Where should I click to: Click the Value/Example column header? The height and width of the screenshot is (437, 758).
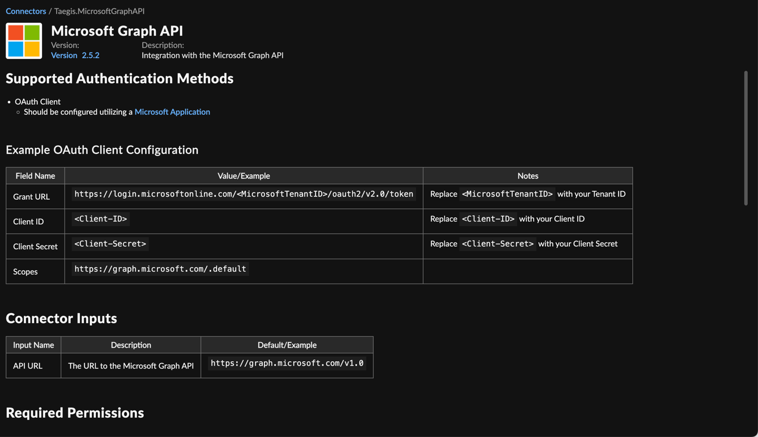(244, 175)
